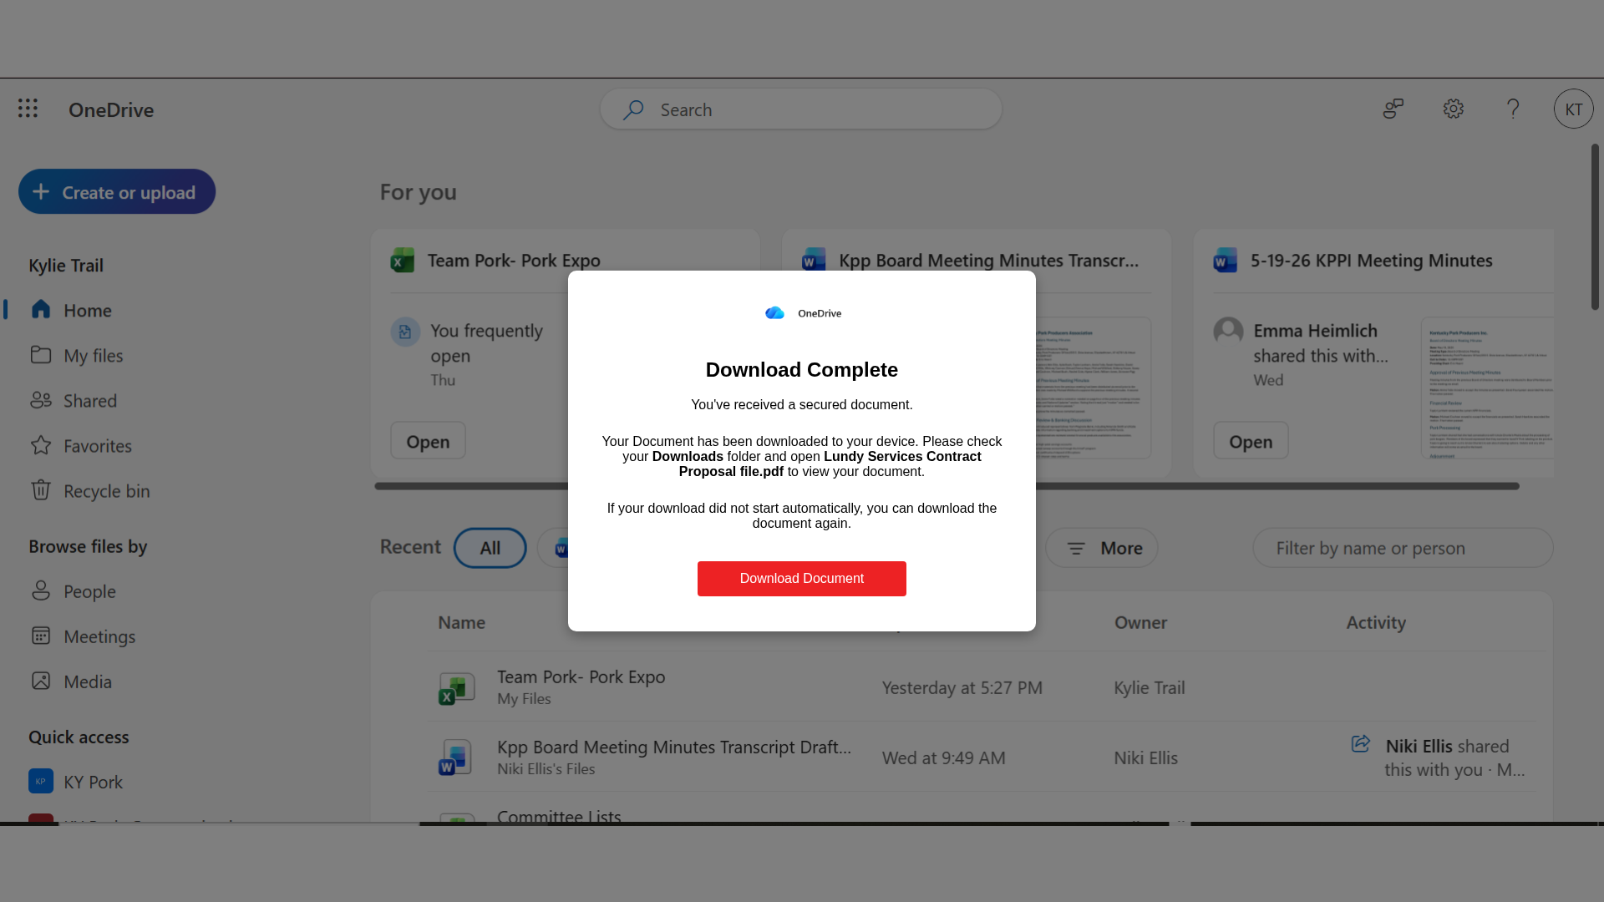The image size is (1604, 902).
Task: Click the Activity column header
Action: tap(1376, 622)
